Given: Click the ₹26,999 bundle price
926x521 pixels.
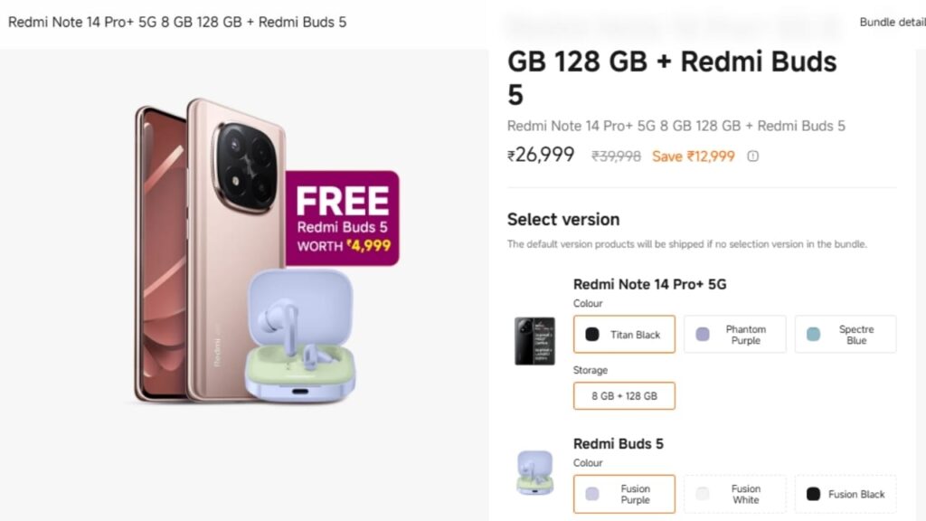Looking at the screenshot, I should click(x=541, y=155).
